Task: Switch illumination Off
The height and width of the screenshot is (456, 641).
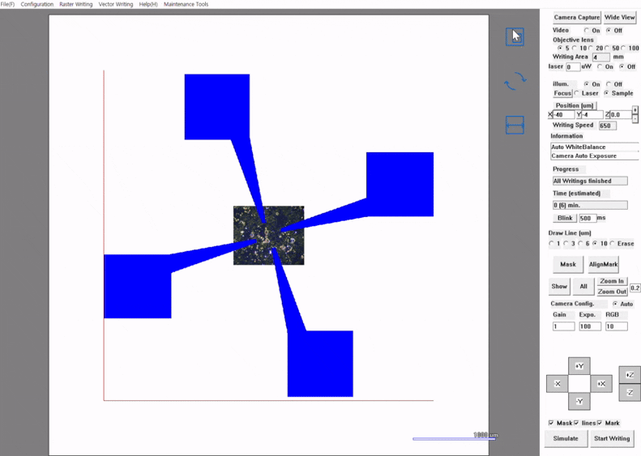Action: 609,84
